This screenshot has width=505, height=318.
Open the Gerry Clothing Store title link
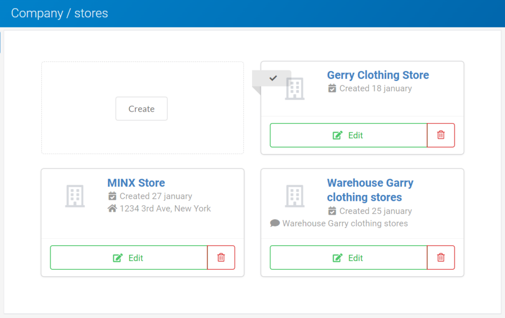(378, 75)
